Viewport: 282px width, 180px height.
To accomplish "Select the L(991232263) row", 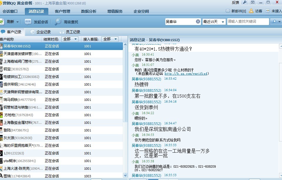I will [x=61, y=153].
